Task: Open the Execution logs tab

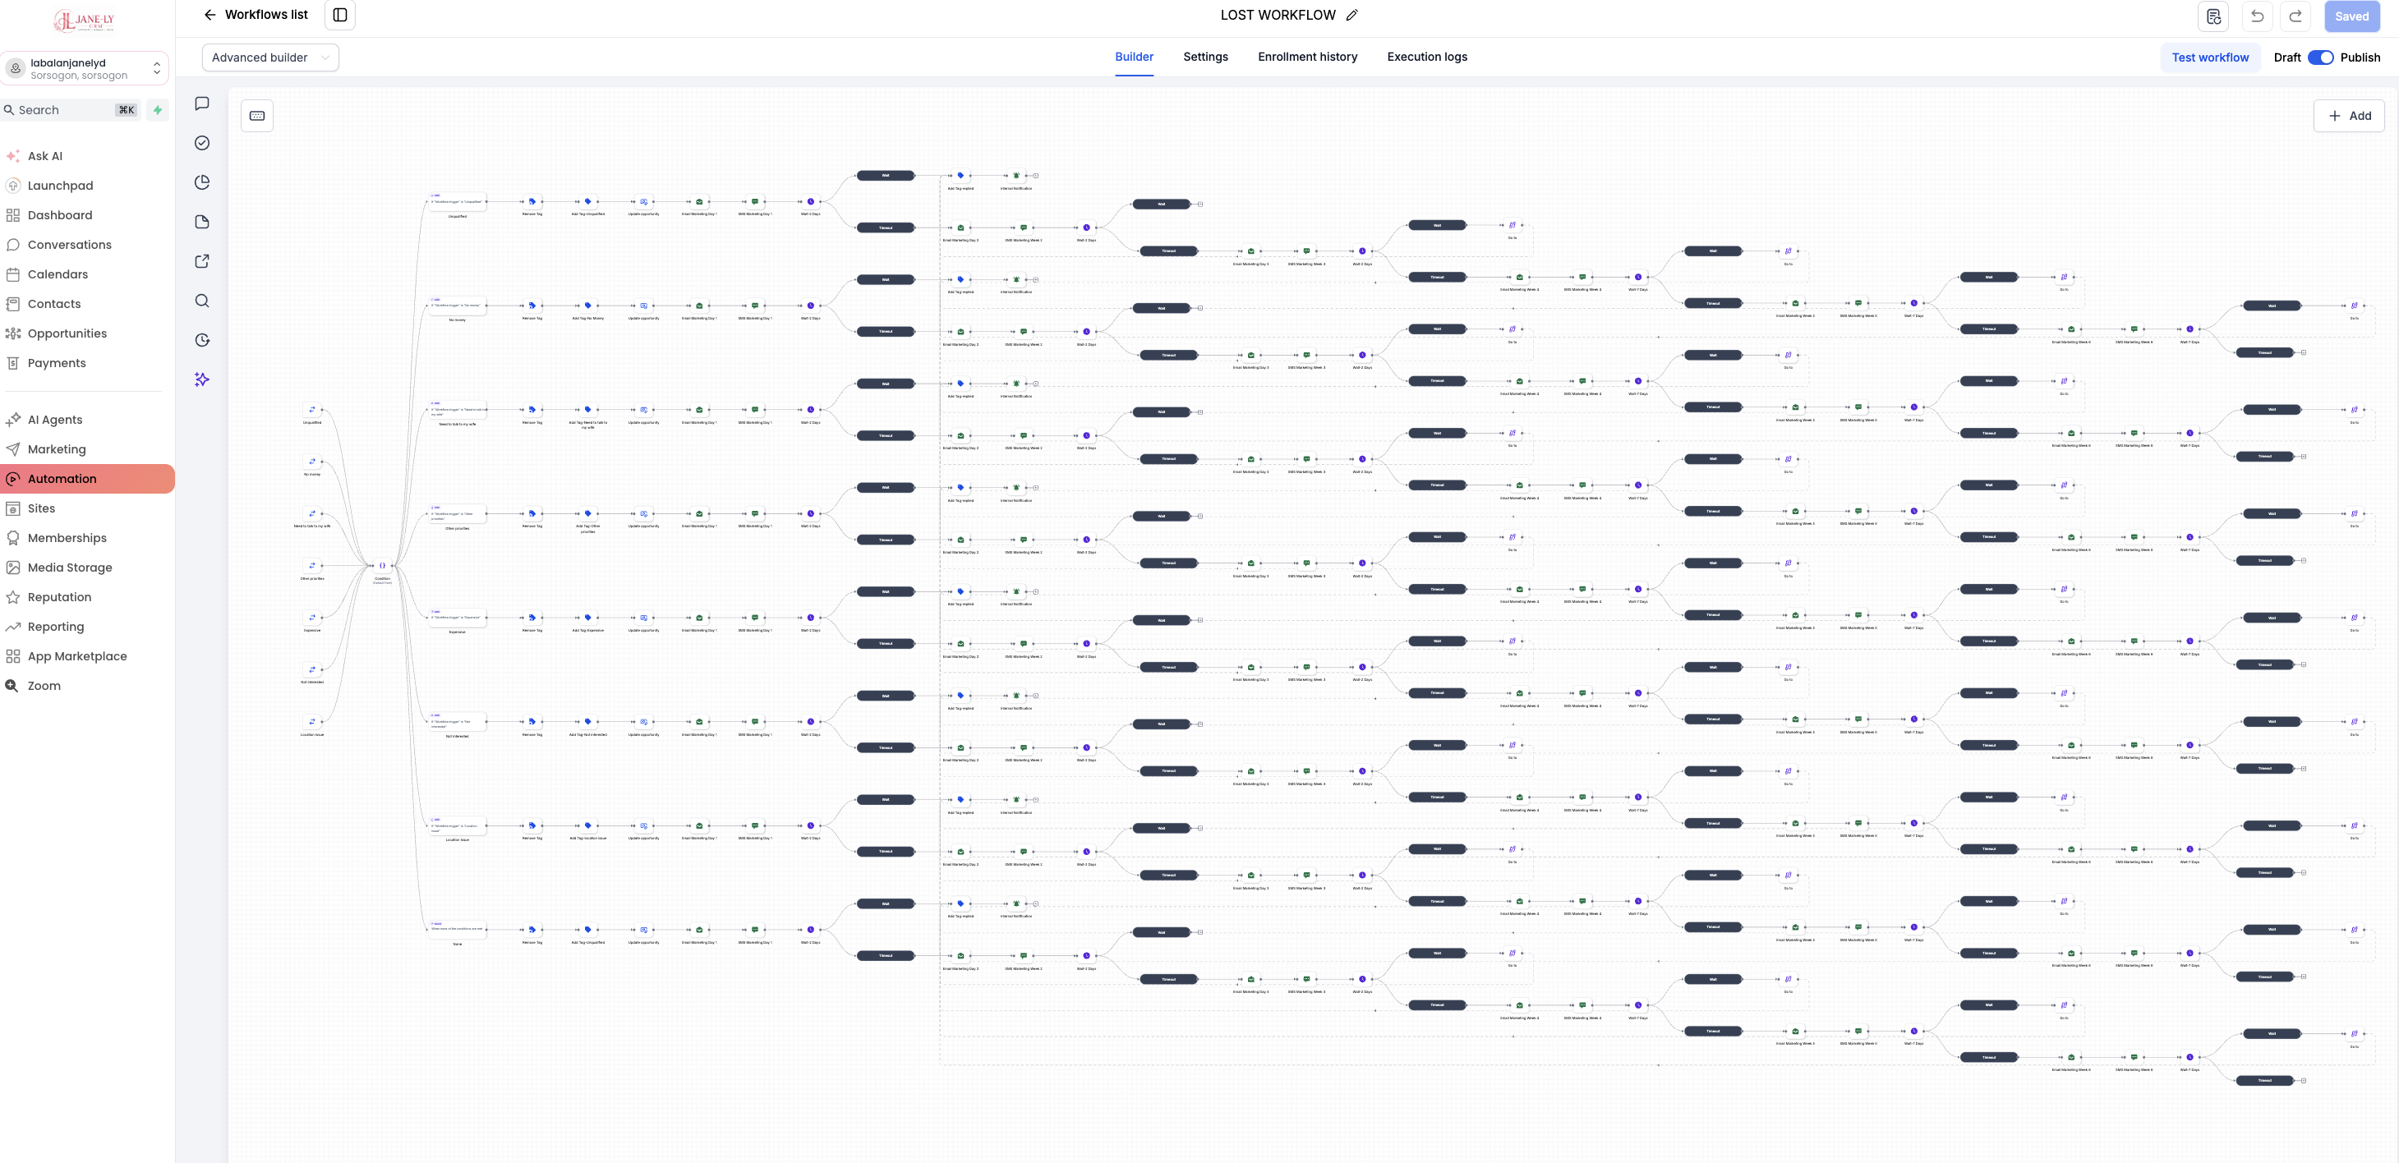Action: coord(1427,57)
